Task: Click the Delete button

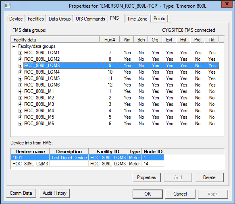Action: pyautogui.click(x=209, y=177)
